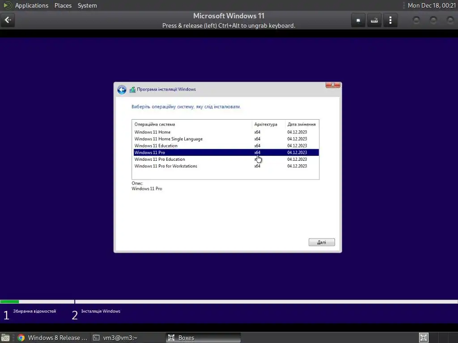Click the Далі next button
Image resolution: width=458 pixels, height=343 pixels.
coord(322,242)
